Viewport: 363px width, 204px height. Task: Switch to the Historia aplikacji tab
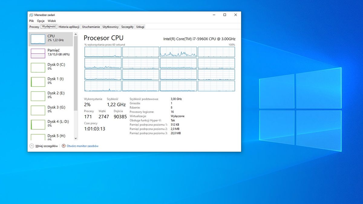click(69, 27)
